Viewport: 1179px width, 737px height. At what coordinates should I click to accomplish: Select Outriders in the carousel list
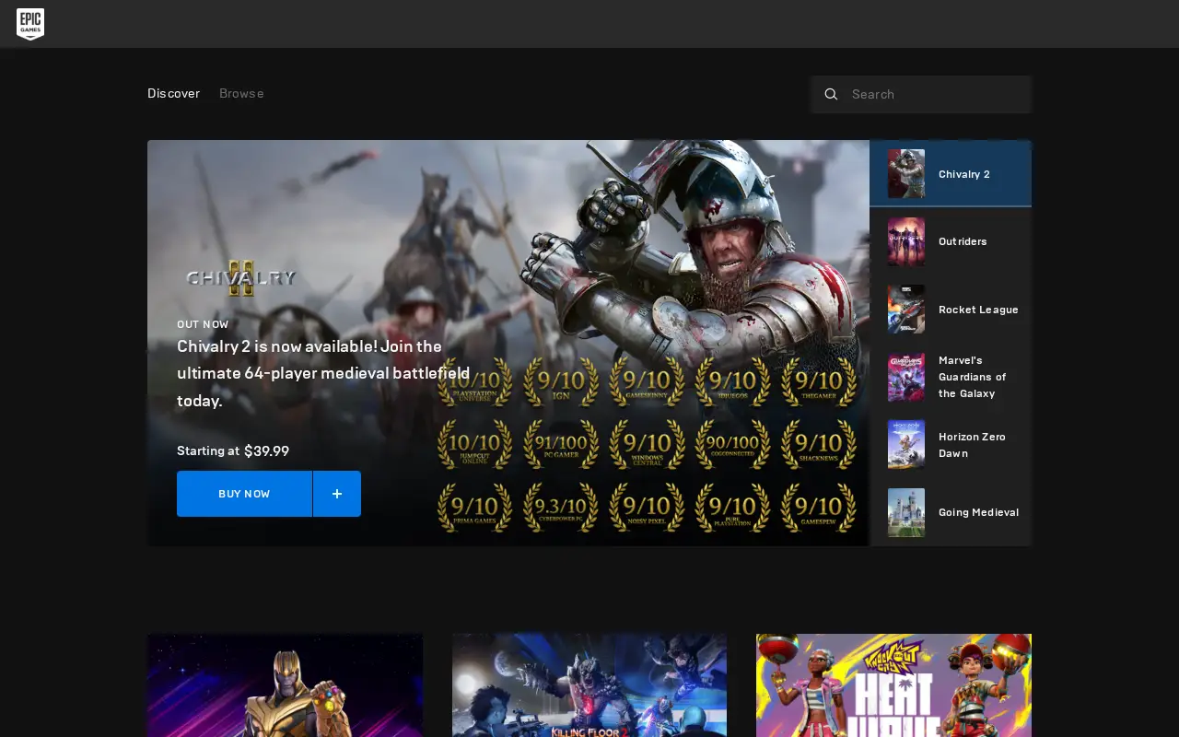pos(951,241)
